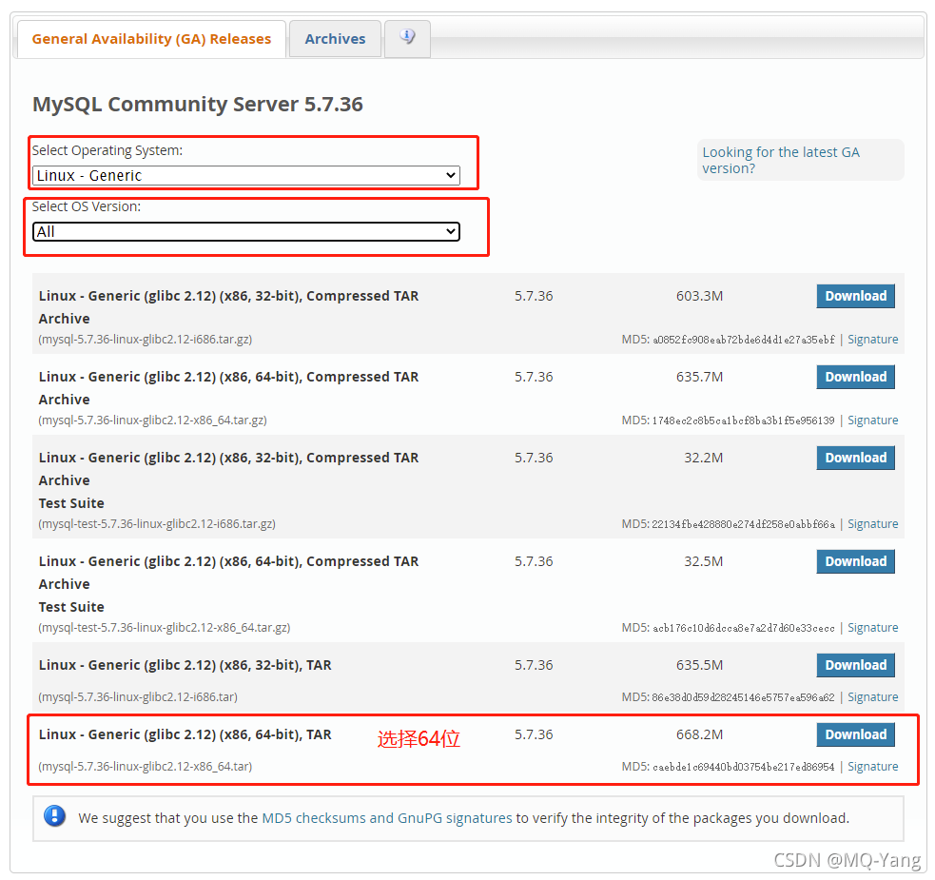Download the 635.5M 32-bit TAR
This screenshot has width=935, height=880.
pos(855,665)
